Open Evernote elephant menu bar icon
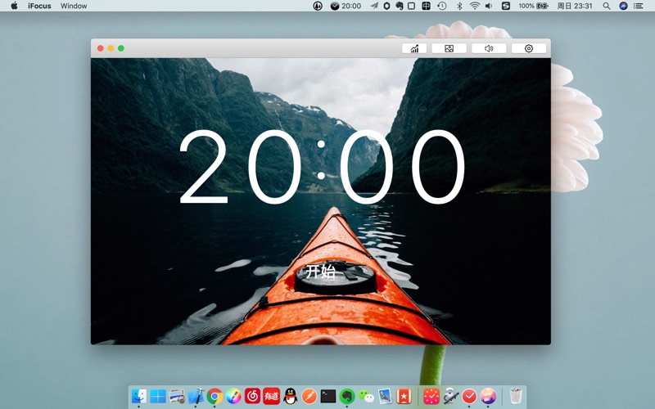The height and width of the screenshot is (409, 655). click(x=399, y=6)
